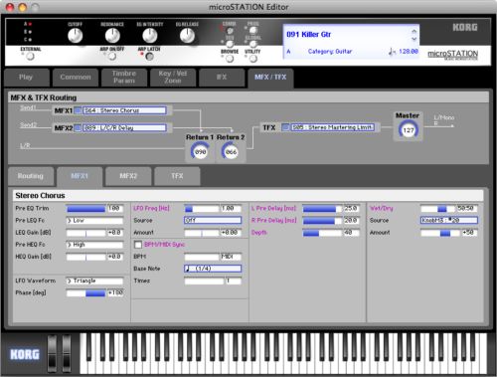This screenshot has width=497, height=377.
Task: Open LFO Freq Source dropdown set to Off
Action: tap(213, 220)
